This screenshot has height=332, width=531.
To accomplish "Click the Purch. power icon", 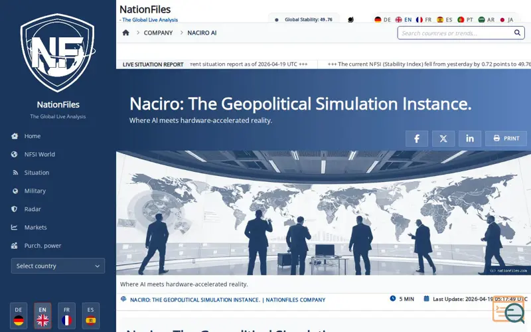I will (x=14, y=246).
